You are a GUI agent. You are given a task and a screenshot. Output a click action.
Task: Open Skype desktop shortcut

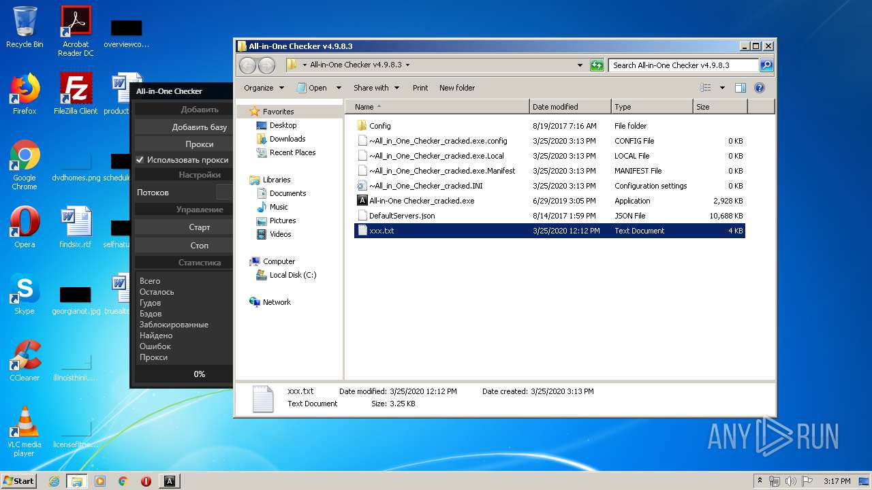pyautogui.click(x=25, y=294)
